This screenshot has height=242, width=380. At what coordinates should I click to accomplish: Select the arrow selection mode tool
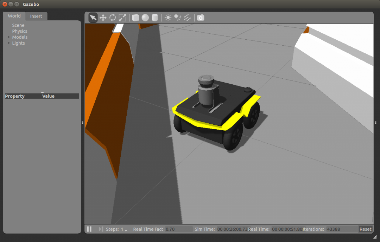93,17
